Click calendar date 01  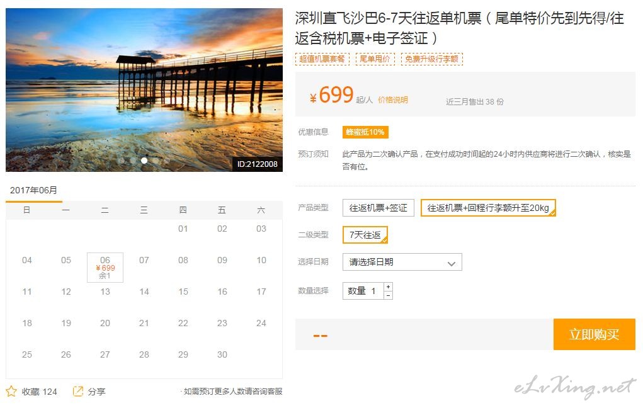click(x=183, y=229)
